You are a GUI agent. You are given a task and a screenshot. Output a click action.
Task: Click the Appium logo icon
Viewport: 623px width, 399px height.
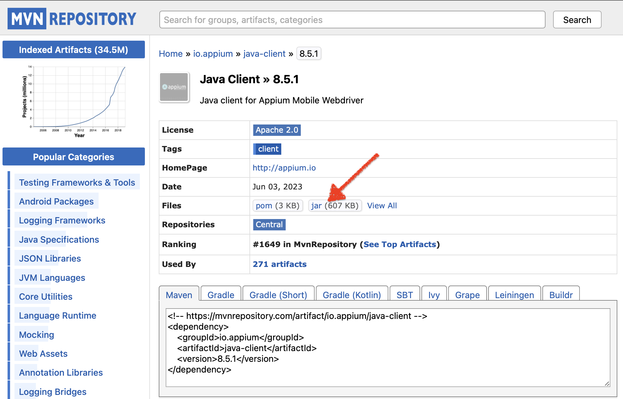click(175, 87)
